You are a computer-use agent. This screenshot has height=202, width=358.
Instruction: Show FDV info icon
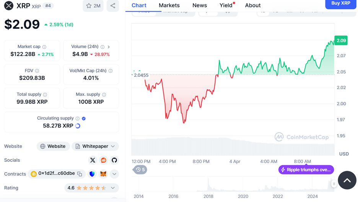tap(37, 71)
